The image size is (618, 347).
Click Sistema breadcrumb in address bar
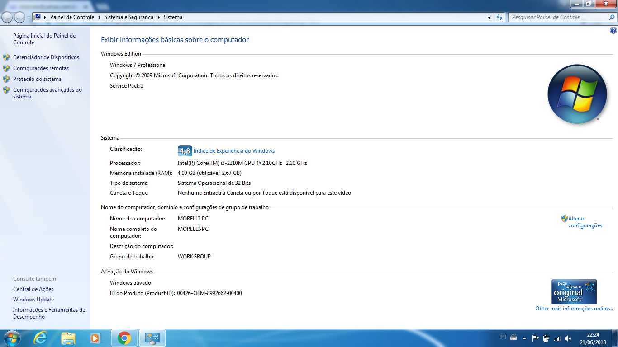click(173, 17)
